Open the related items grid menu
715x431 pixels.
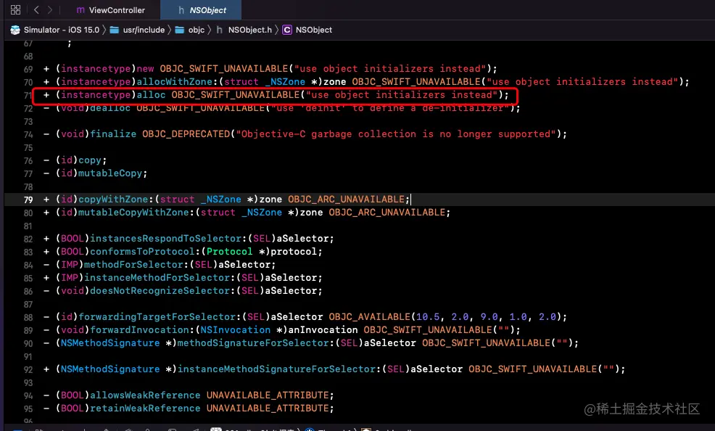pos(15,9)
